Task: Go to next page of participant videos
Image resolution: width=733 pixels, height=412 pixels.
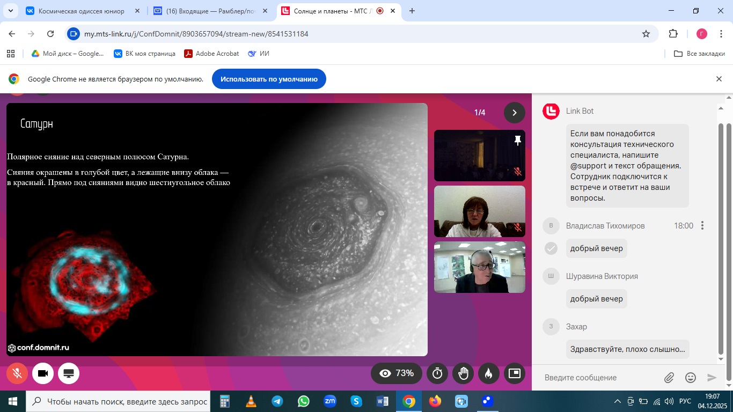Action: [x=514, y=113]
